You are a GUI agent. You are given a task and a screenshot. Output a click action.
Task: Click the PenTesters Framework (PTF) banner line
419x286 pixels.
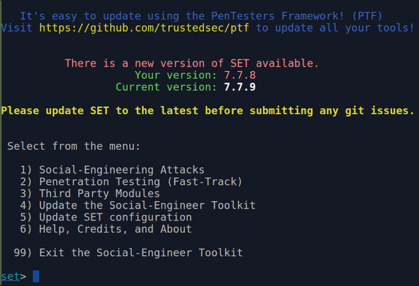point(201,16)
